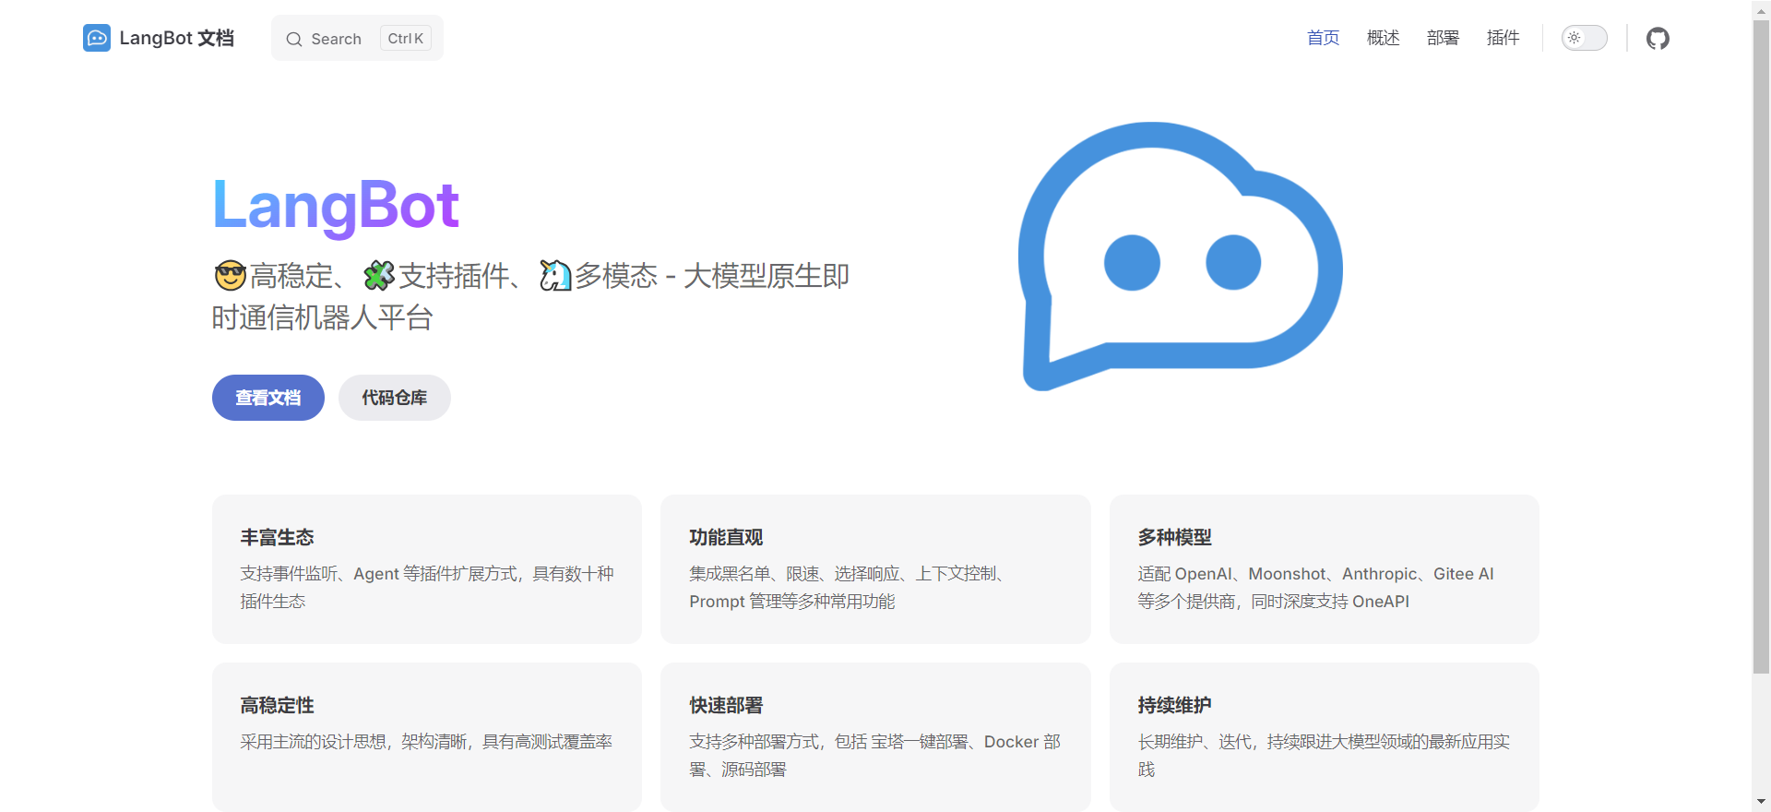
Task: Click the 代码仓库 button
Action: click(x=395, y=398)
